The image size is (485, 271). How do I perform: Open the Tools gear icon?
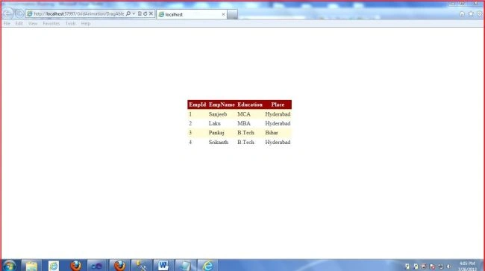pyautogui.click(x=480, y=14)
